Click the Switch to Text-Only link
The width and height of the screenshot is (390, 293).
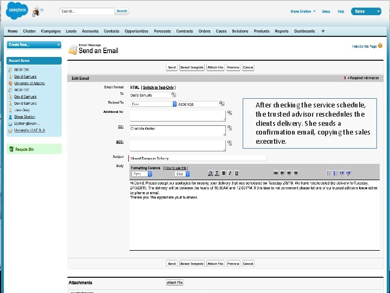point(158,87)
